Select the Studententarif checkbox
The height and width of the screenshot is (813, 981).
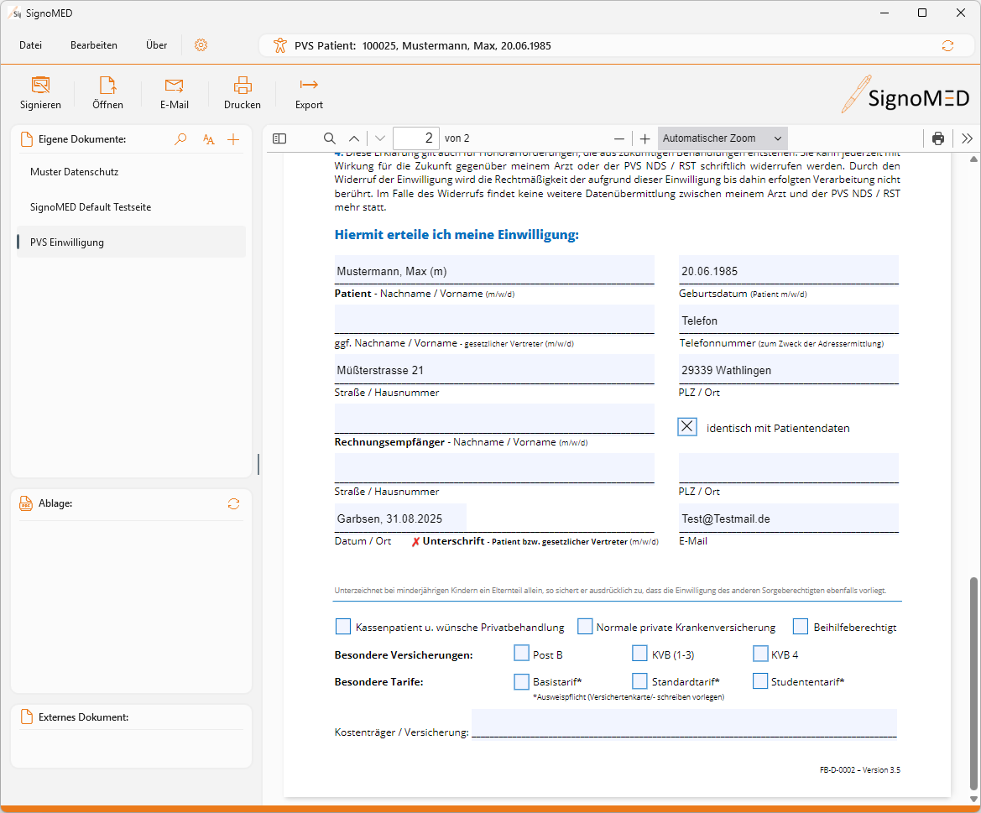[760, 681]
